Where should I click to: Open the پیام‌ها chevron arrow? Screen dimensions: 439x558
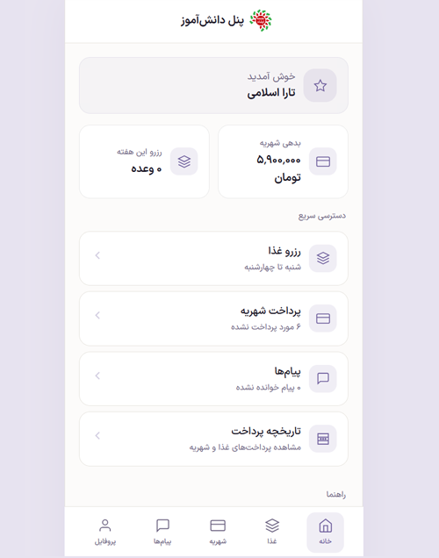pos(97,376)
